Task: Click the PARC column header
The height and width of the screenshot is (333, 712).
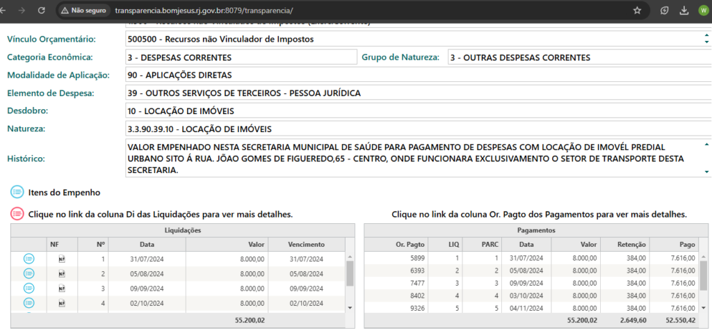Action: coord(482,244)
